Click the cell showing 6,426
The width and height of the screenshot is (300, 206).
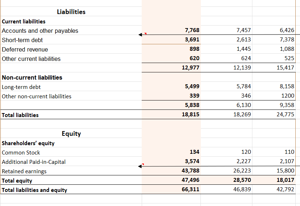(x=274, y=30)
